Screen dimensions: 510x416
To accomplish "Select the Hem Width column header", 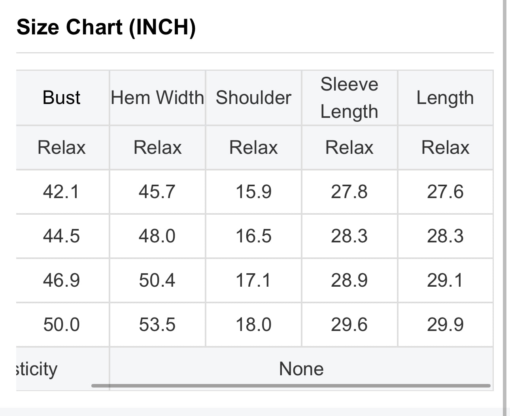I will (157, 98).
